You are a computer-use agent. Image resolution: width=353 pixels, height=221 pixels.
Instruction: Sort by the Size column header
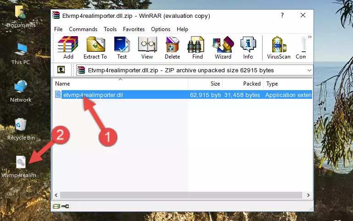coord(205,84)
